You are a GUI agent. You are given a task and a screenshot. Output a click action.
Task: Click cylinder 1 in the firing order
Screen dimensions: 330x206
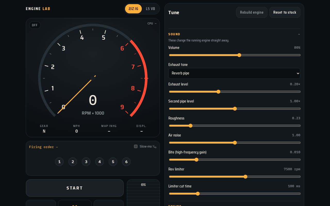59,162
